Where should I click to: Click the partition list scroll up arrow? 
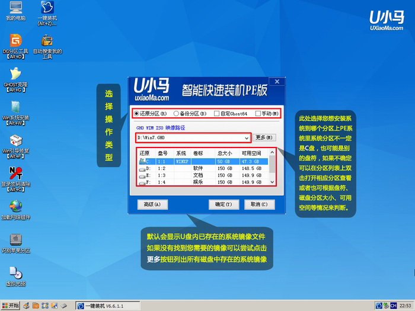(272, 152)
